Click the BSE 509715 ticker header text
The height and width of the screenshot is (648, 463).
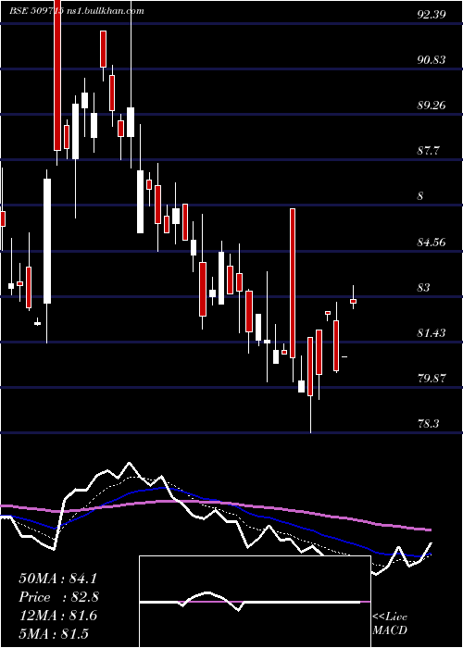pos(36,11)
